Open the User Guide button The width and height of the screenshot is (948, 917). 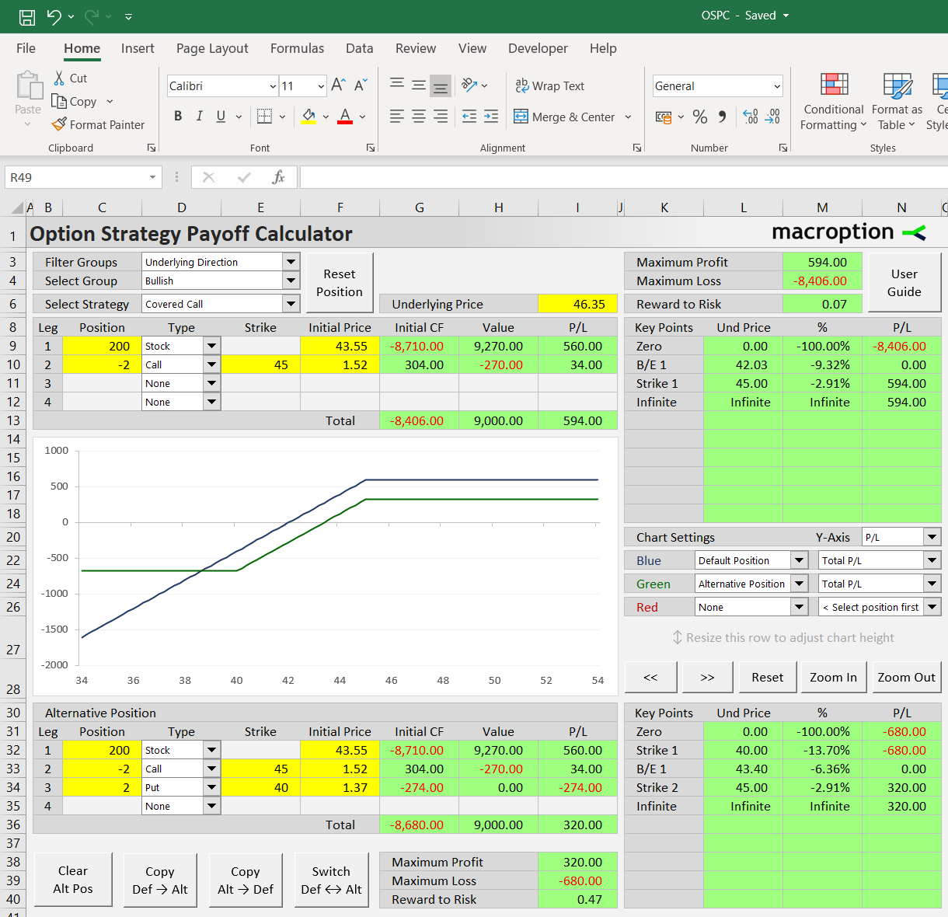tap(904, 283)
